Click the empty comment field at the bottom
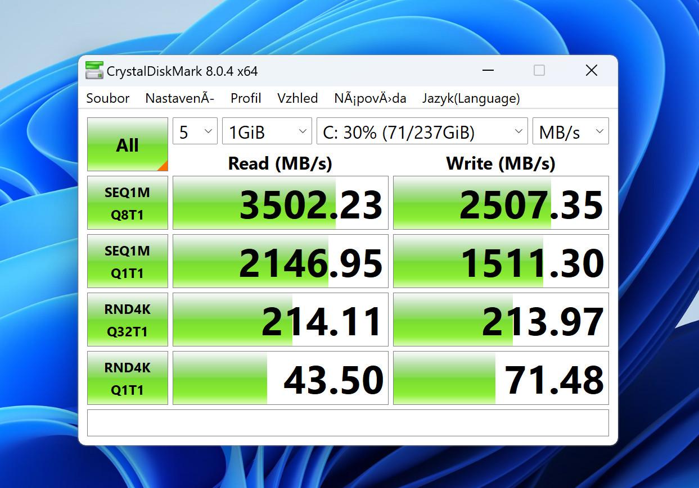Viewport: 699px width, 488px height. pos(348,423)
